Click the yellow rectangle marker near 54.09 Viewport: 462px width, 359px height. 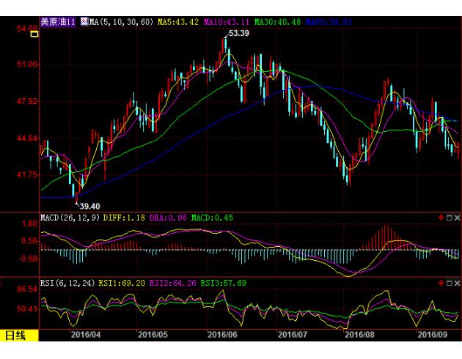[34, 34]
